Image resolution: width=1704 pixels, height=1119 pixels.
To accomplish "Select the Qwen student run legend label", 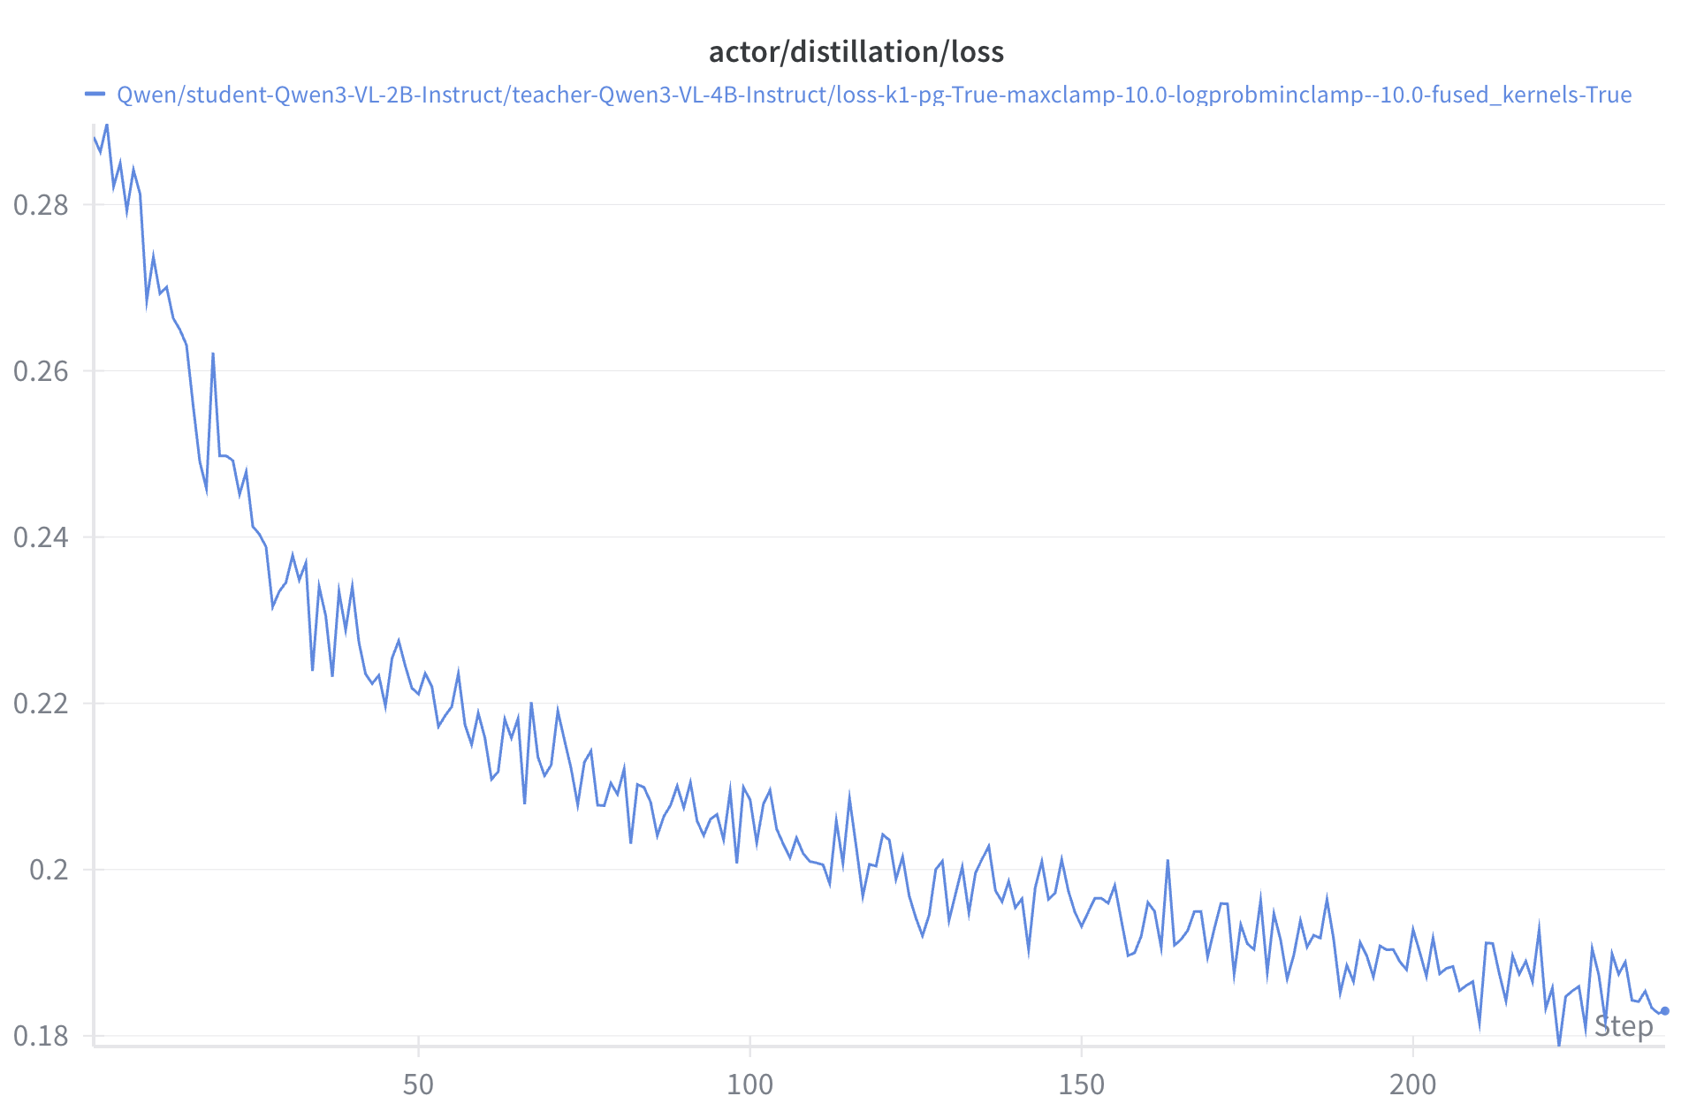I will [x=873, y=95].
